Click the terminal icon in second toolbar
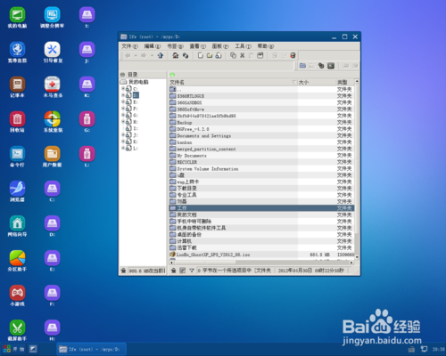This screenshot has width=446, height=356. 331,66
